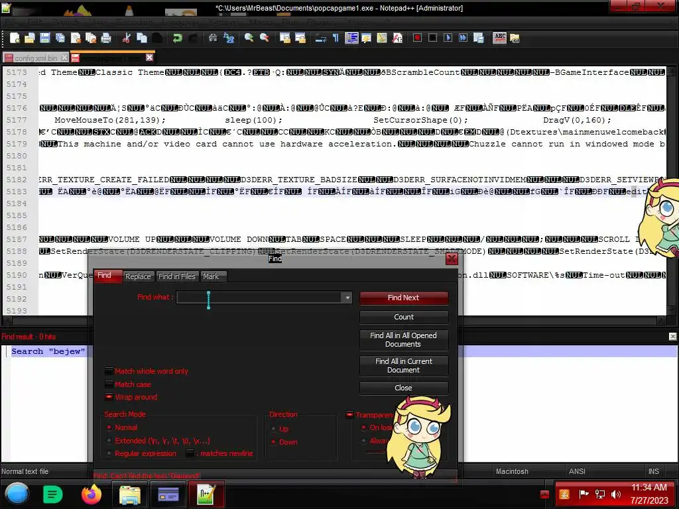
Task: Enable the Match case checkbox
Action: (x=109, y=384)
